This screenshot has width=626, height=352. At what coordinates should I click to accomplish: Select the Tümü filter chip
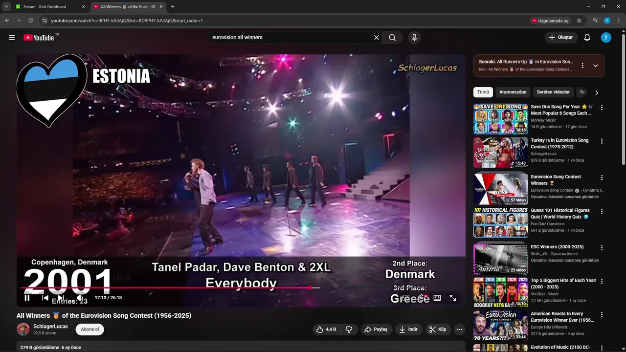point(483,92)
